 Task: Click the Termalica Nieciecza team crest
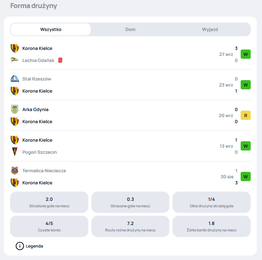15,171
